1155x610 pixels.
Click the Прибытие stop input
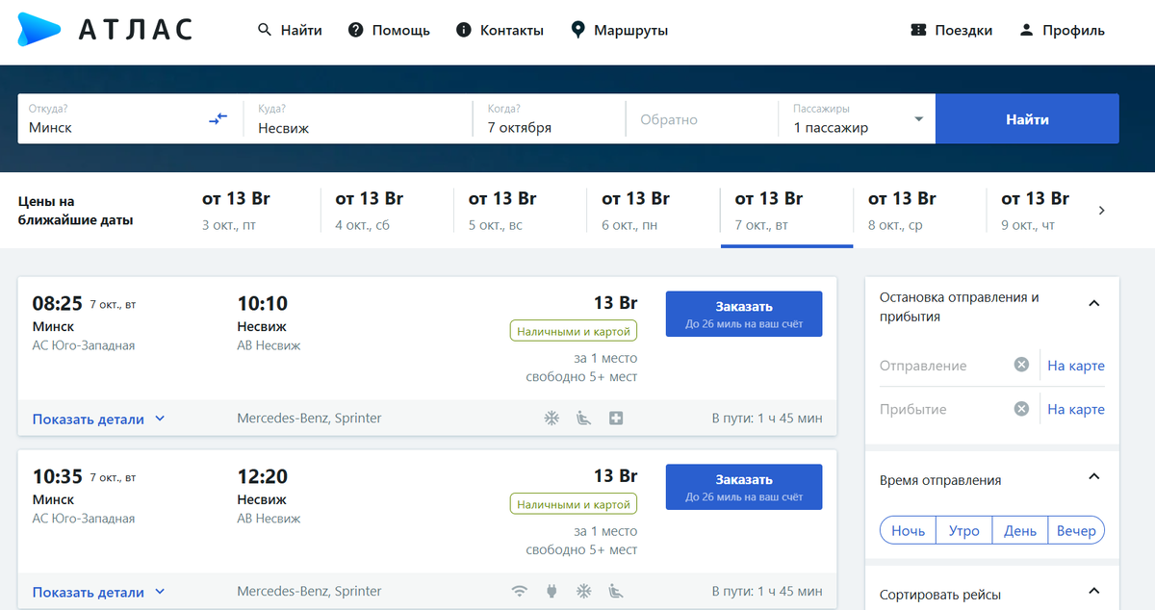click(943, 409)
